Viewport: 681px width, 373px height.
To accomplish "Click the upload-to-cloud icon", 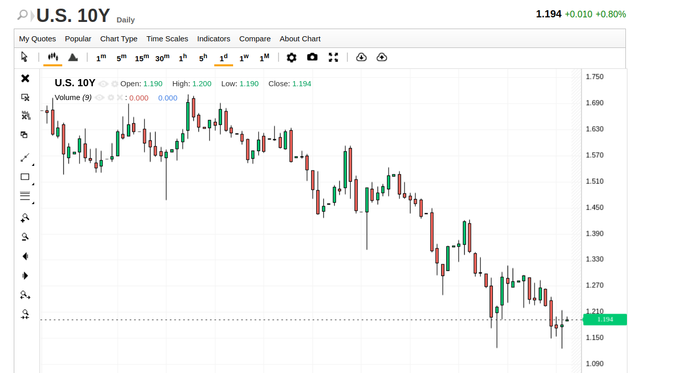I will [382, 57].
